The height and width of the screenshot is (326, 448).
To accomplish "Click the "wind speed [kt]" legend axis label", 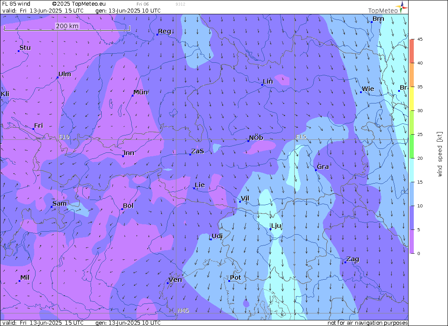I will (440, 154).
